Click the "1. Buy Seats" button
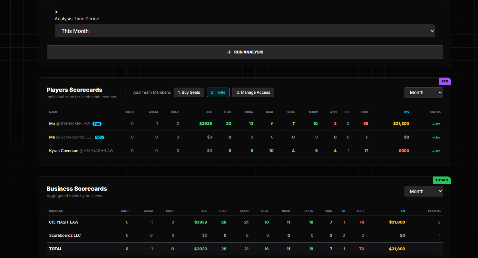Image resolution: width=478 pixels, height=258 pixels. [x=189, y=92]
